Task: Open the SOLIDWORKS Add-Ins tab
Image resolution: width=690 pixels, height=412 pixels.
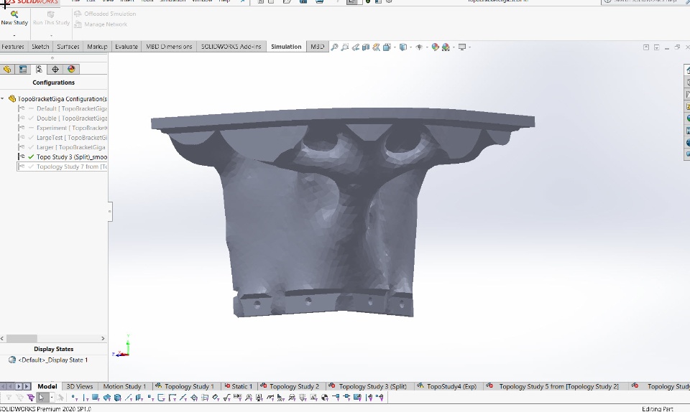Action: 231,47
